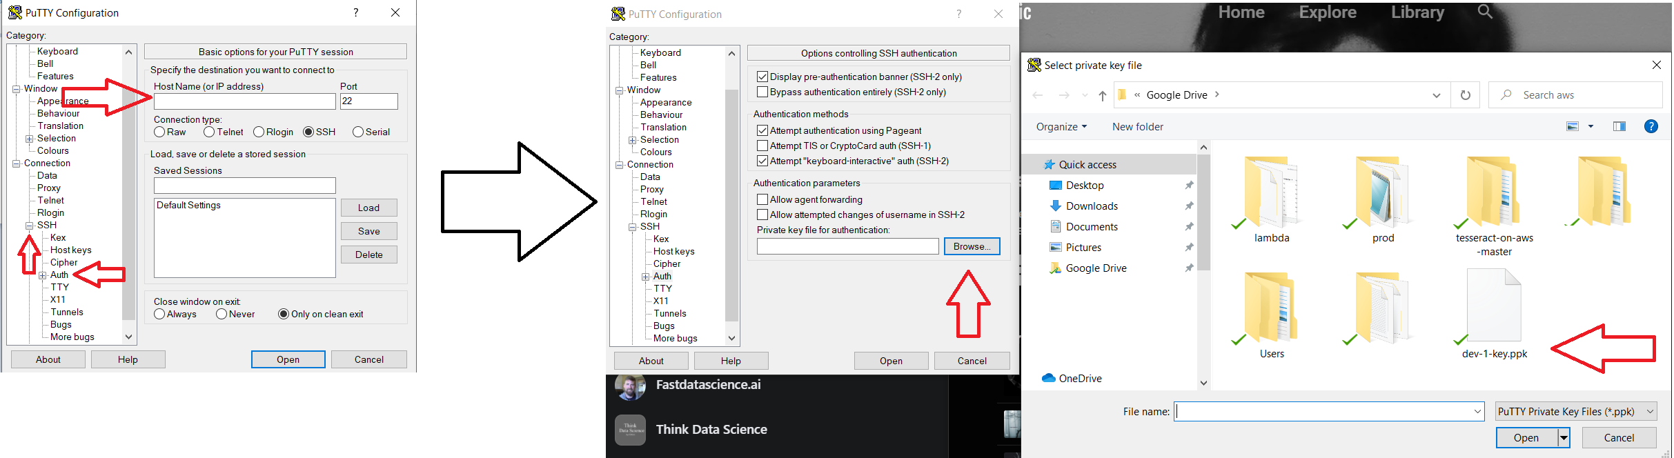Click the Desktop icon in sidebar
Viewport: 1674px width, 458px height.
coord(1055,185)
